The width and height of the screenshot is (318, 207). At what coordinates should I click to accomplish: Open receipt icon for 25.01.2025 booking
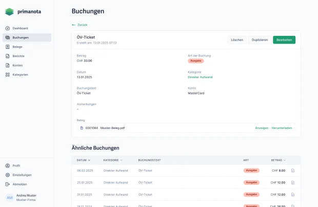[x=293, y=183]
